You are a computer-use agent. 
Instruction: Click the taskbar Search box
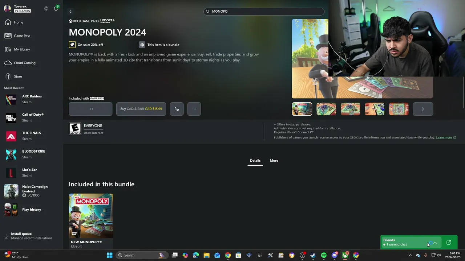click(142, 255)
